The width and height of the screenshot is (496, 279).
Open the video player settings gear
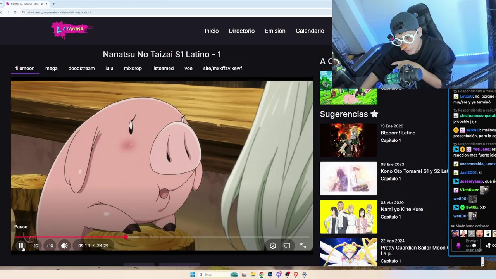[273, 246]
